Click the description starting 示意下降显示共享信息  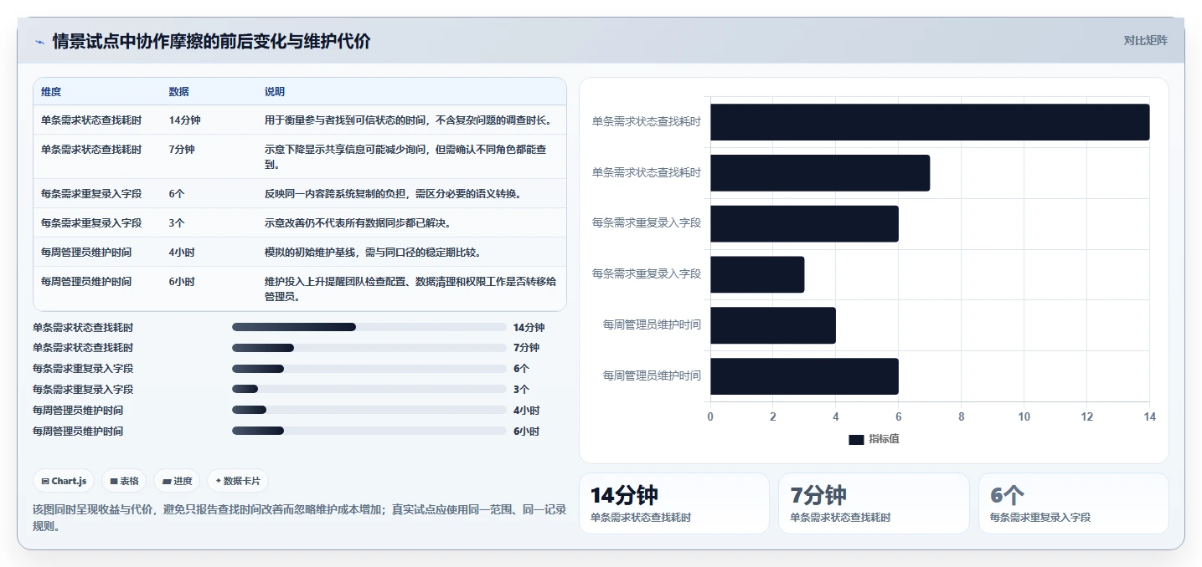405,157
